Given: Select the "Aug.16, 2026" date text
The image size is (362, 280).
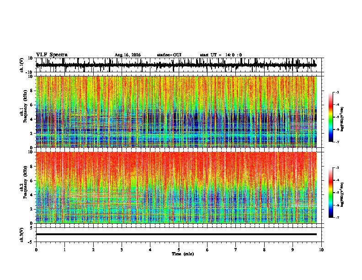Looking at the screenshot, I should tap(128, 55).
